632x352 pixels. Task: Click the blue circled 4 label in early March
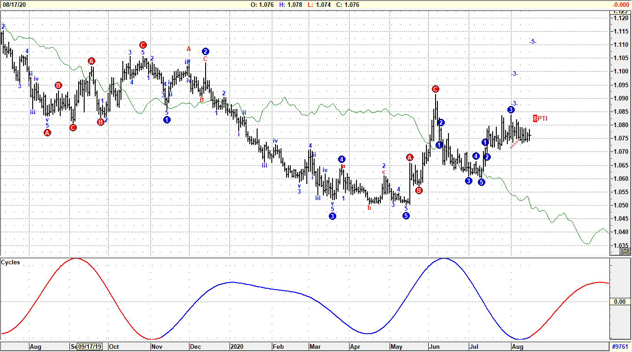(341, 159)
